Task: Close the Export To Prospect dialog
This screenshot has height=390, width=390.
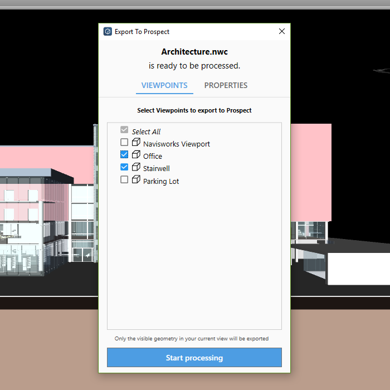Action: [282, 31]
